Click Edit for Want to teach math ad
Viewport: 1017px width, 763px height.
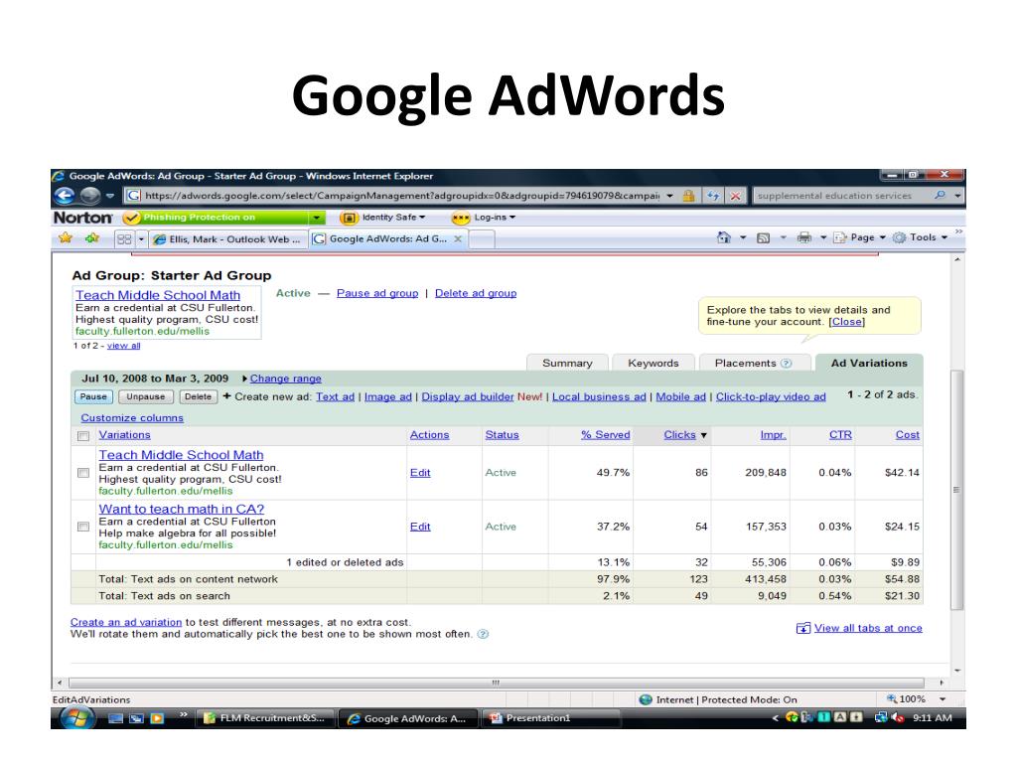point(420,527)
